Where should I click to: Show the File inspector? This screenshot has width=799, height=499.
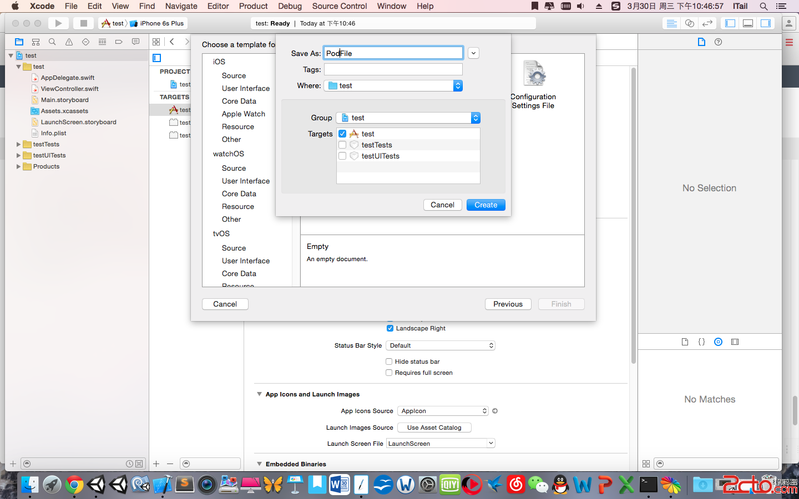(x=701, y=42)
